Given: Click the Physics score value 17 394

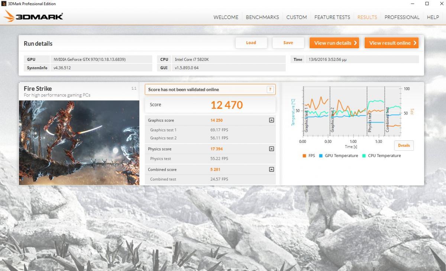Looking at the screenshot, I should pyautogui.click(x=217, y=149).
